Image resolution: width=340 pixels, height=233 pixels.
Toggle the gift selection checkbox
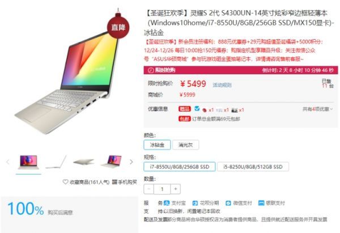click(x=197, y=108)
